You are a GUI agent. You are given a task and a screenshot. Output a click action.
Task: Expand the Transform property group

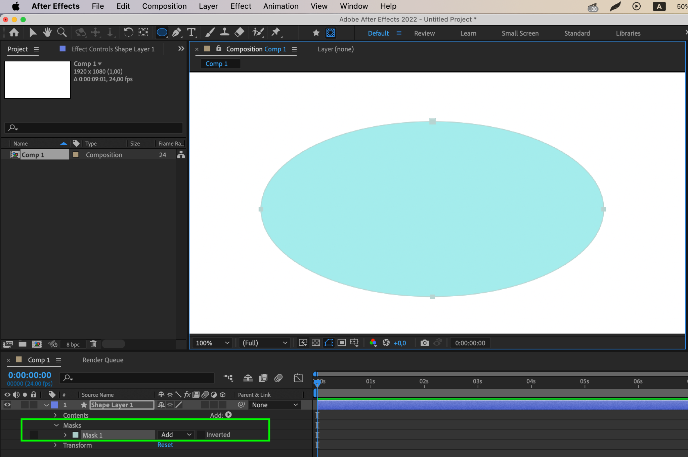click(x=56, y=445)
